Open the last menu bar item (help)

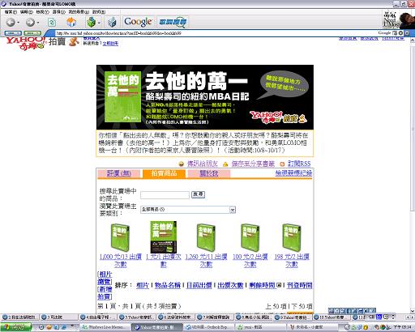(x=99, y=12)
